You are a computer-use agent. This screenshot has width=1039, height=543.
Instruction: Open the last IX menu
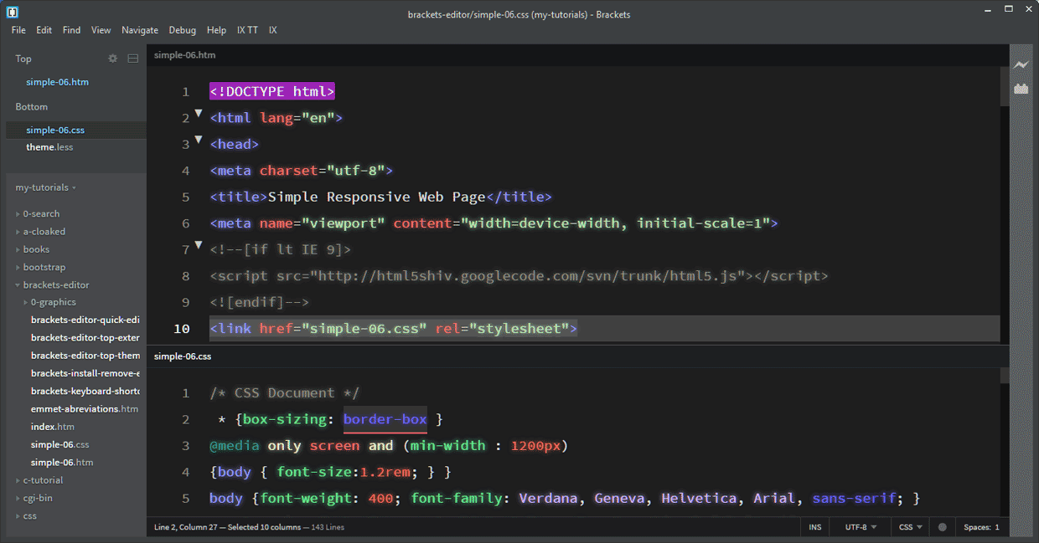pyautogui.click(x=273, y=30)
